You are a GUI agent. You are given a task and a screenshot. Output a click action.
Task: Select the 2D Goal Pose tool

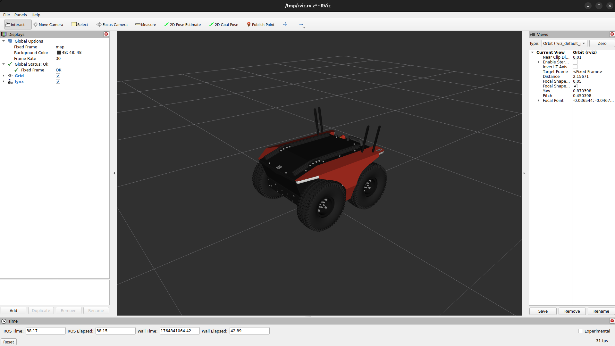point(223,25)
